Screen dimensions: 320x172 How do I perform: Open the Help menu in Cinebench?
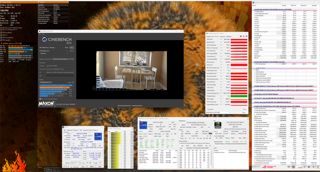(x=43, y=34)
